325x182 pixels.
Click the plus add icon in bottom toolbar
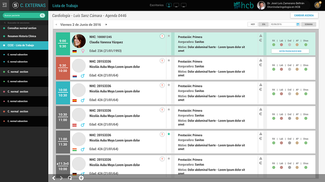point(81,178)
